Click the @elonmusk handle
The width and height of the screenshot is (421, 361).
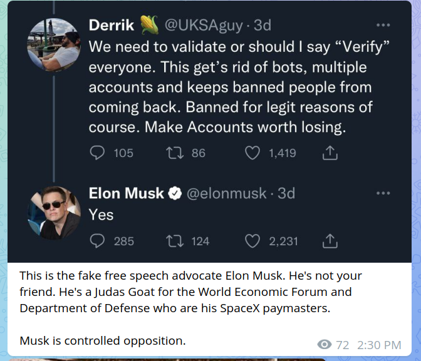226,193
